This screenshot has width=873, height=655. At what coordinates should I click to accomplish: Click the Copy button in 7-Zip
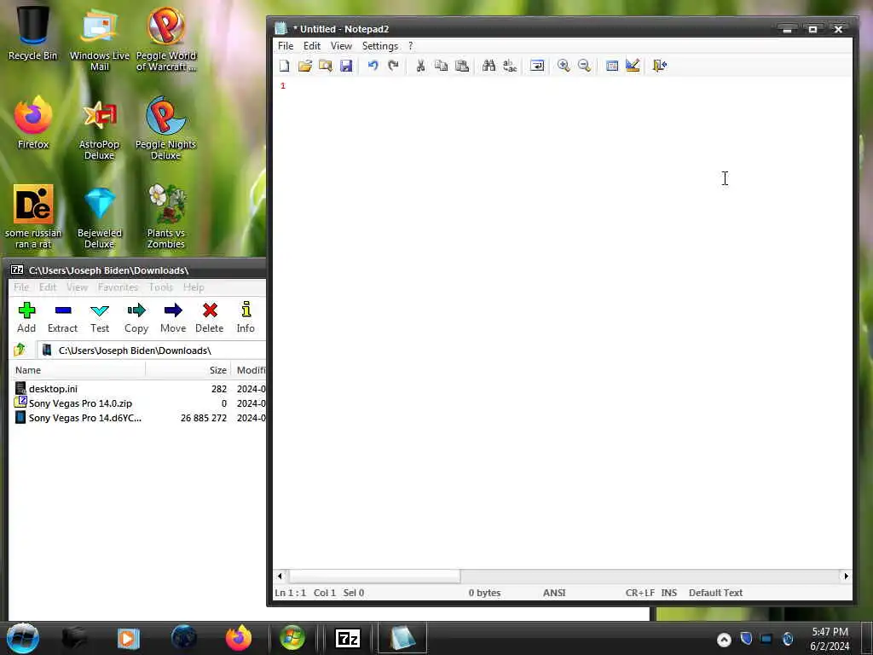click(x=136, y=317)
